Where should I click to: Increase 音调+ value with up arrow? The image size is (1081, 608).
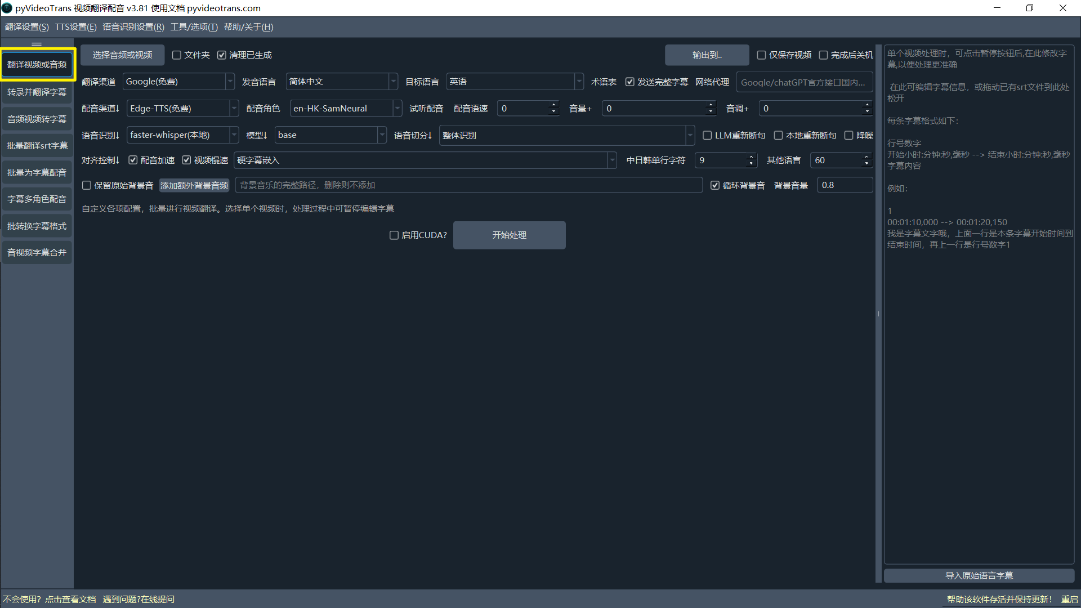coord(867,105)
